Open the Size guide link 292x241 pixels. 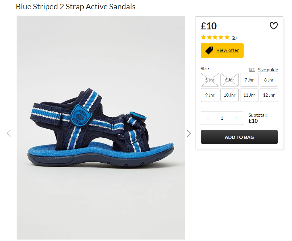click(268, 70)
